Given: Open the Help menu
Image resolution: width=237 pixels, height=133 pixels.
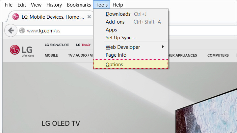Looking at the screenshot, I should coord(118,5).
